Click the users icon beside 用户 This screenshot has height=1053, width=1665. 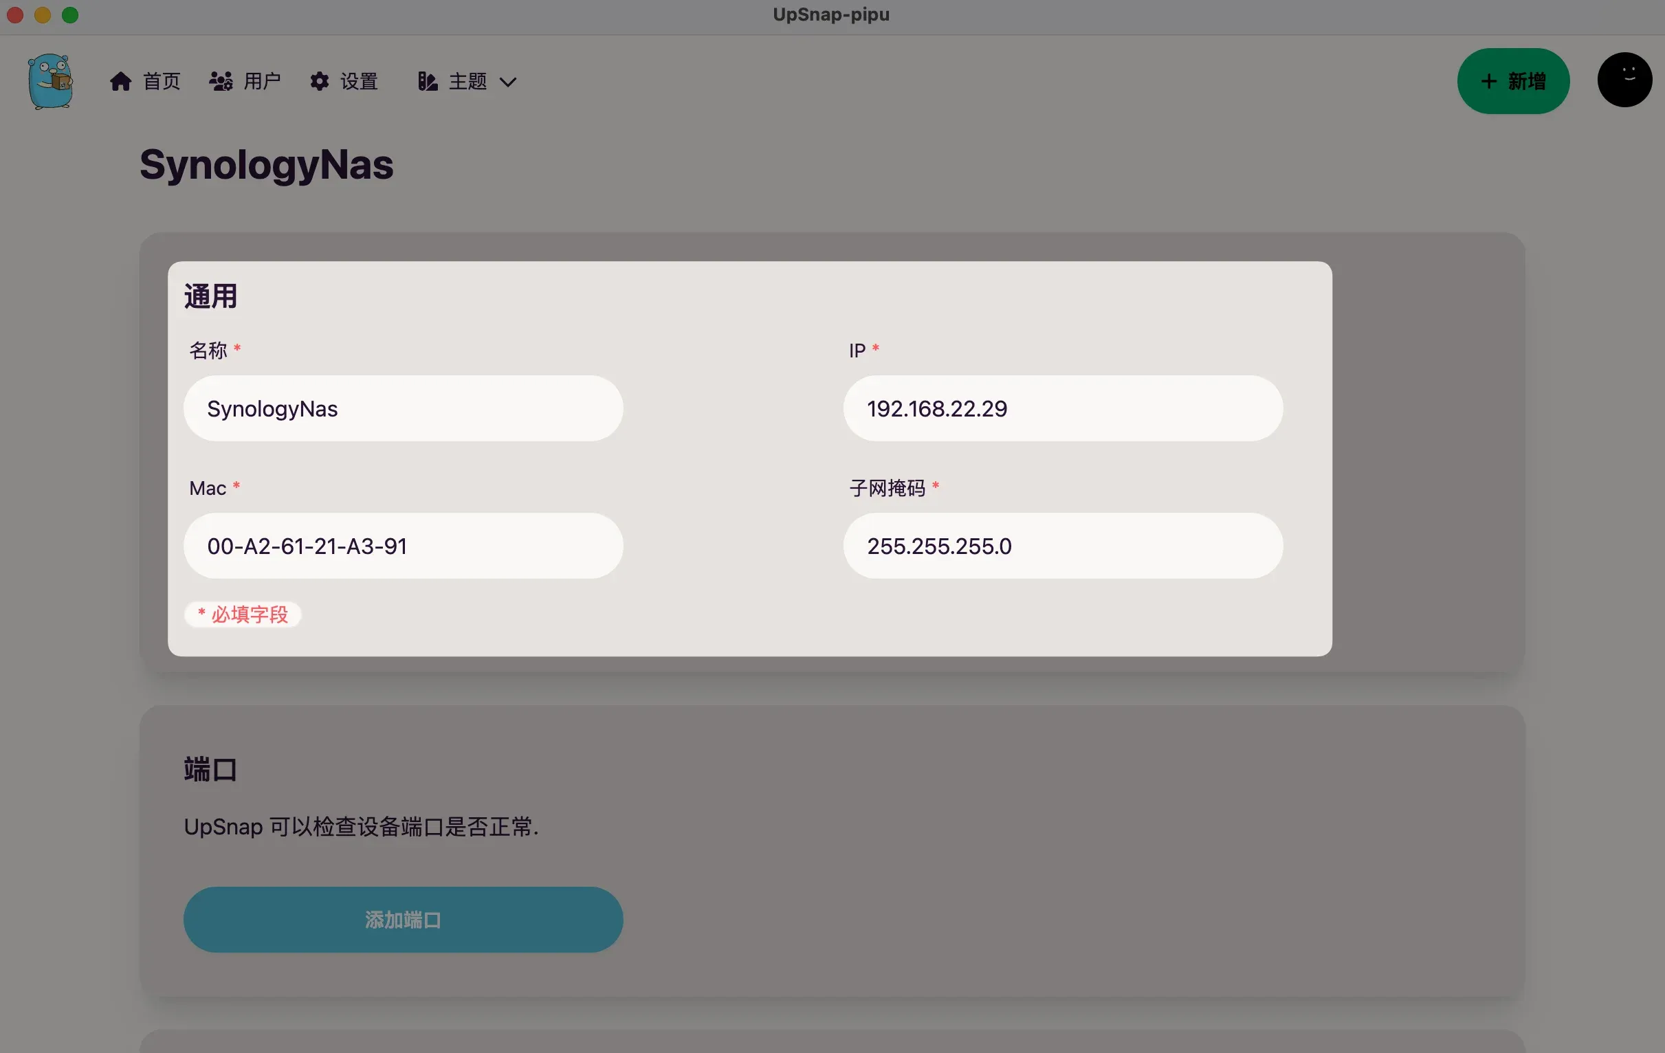[221, 82]
